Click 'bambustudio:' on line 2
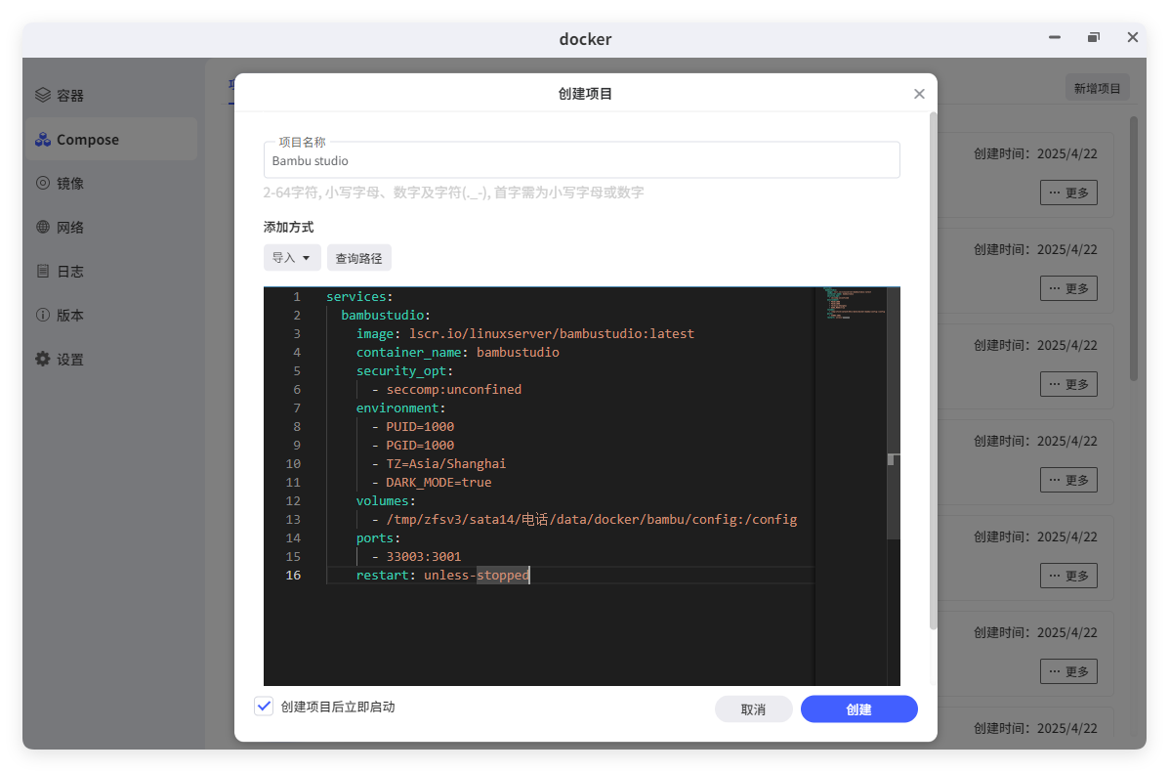Viewport: 1169px width, 772px height. (x=386, y=315)
